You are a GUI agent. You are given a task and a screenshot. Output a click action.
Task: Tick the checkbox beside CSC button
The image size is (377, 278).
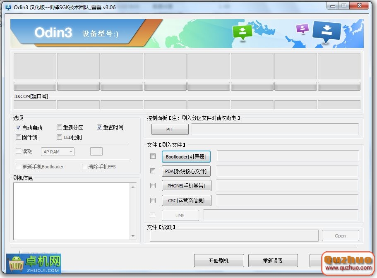153,200
